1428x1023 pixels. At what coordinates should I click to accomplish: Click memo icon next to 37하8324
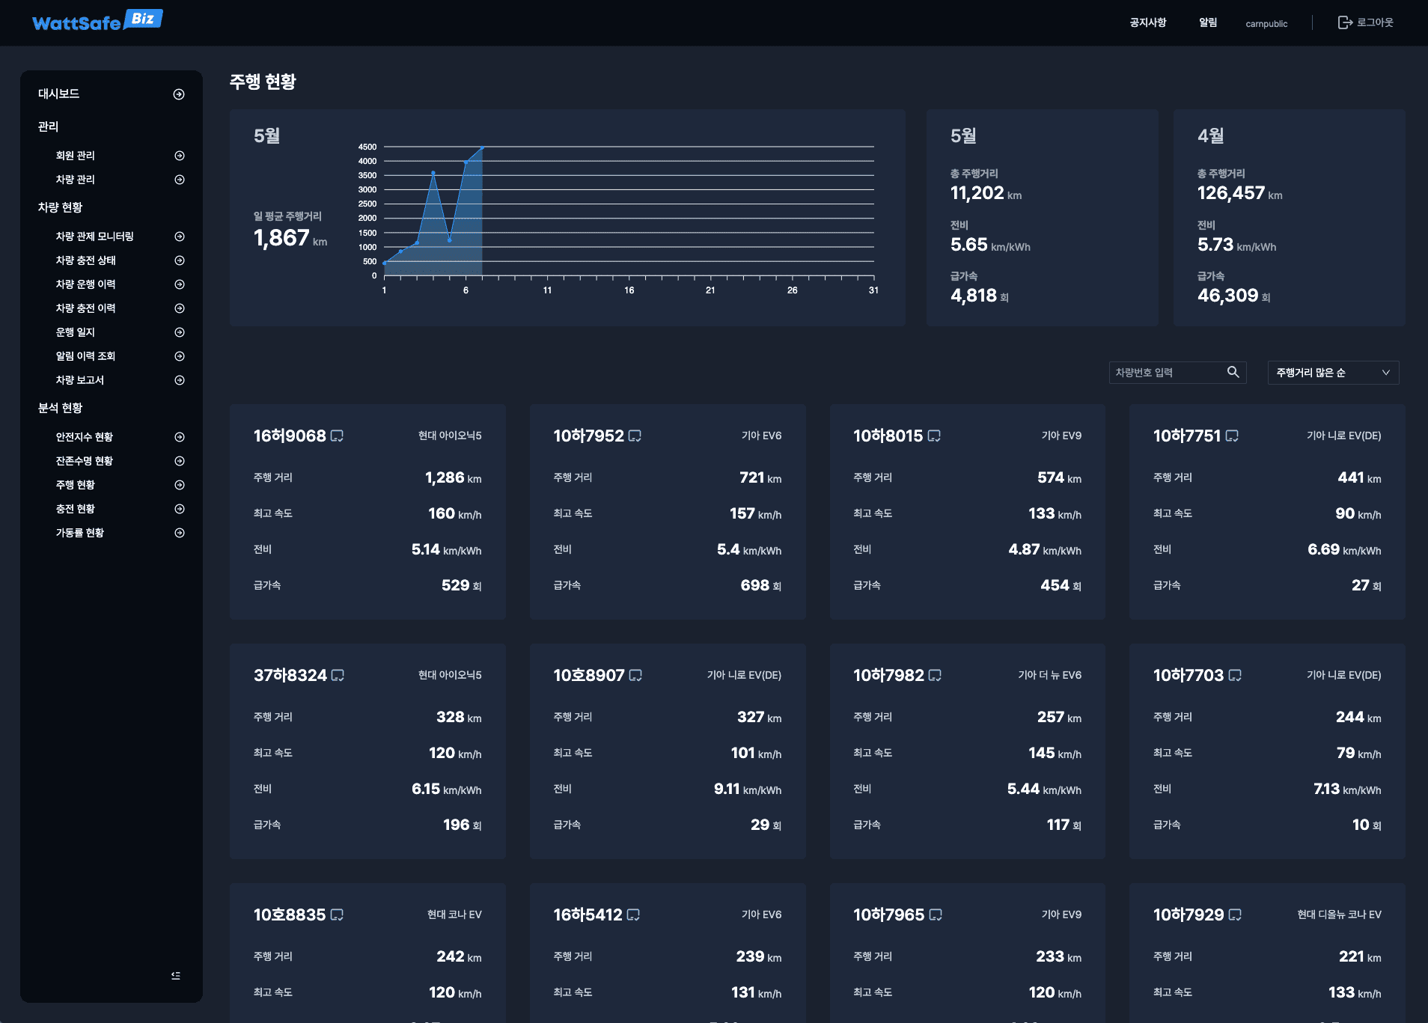pos(338,675)
